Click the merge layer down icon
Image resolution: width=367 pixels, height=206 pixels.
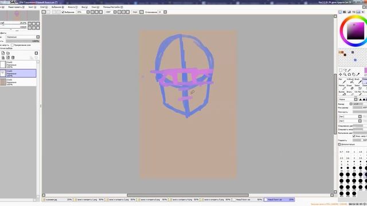click(x=8, y=57)
